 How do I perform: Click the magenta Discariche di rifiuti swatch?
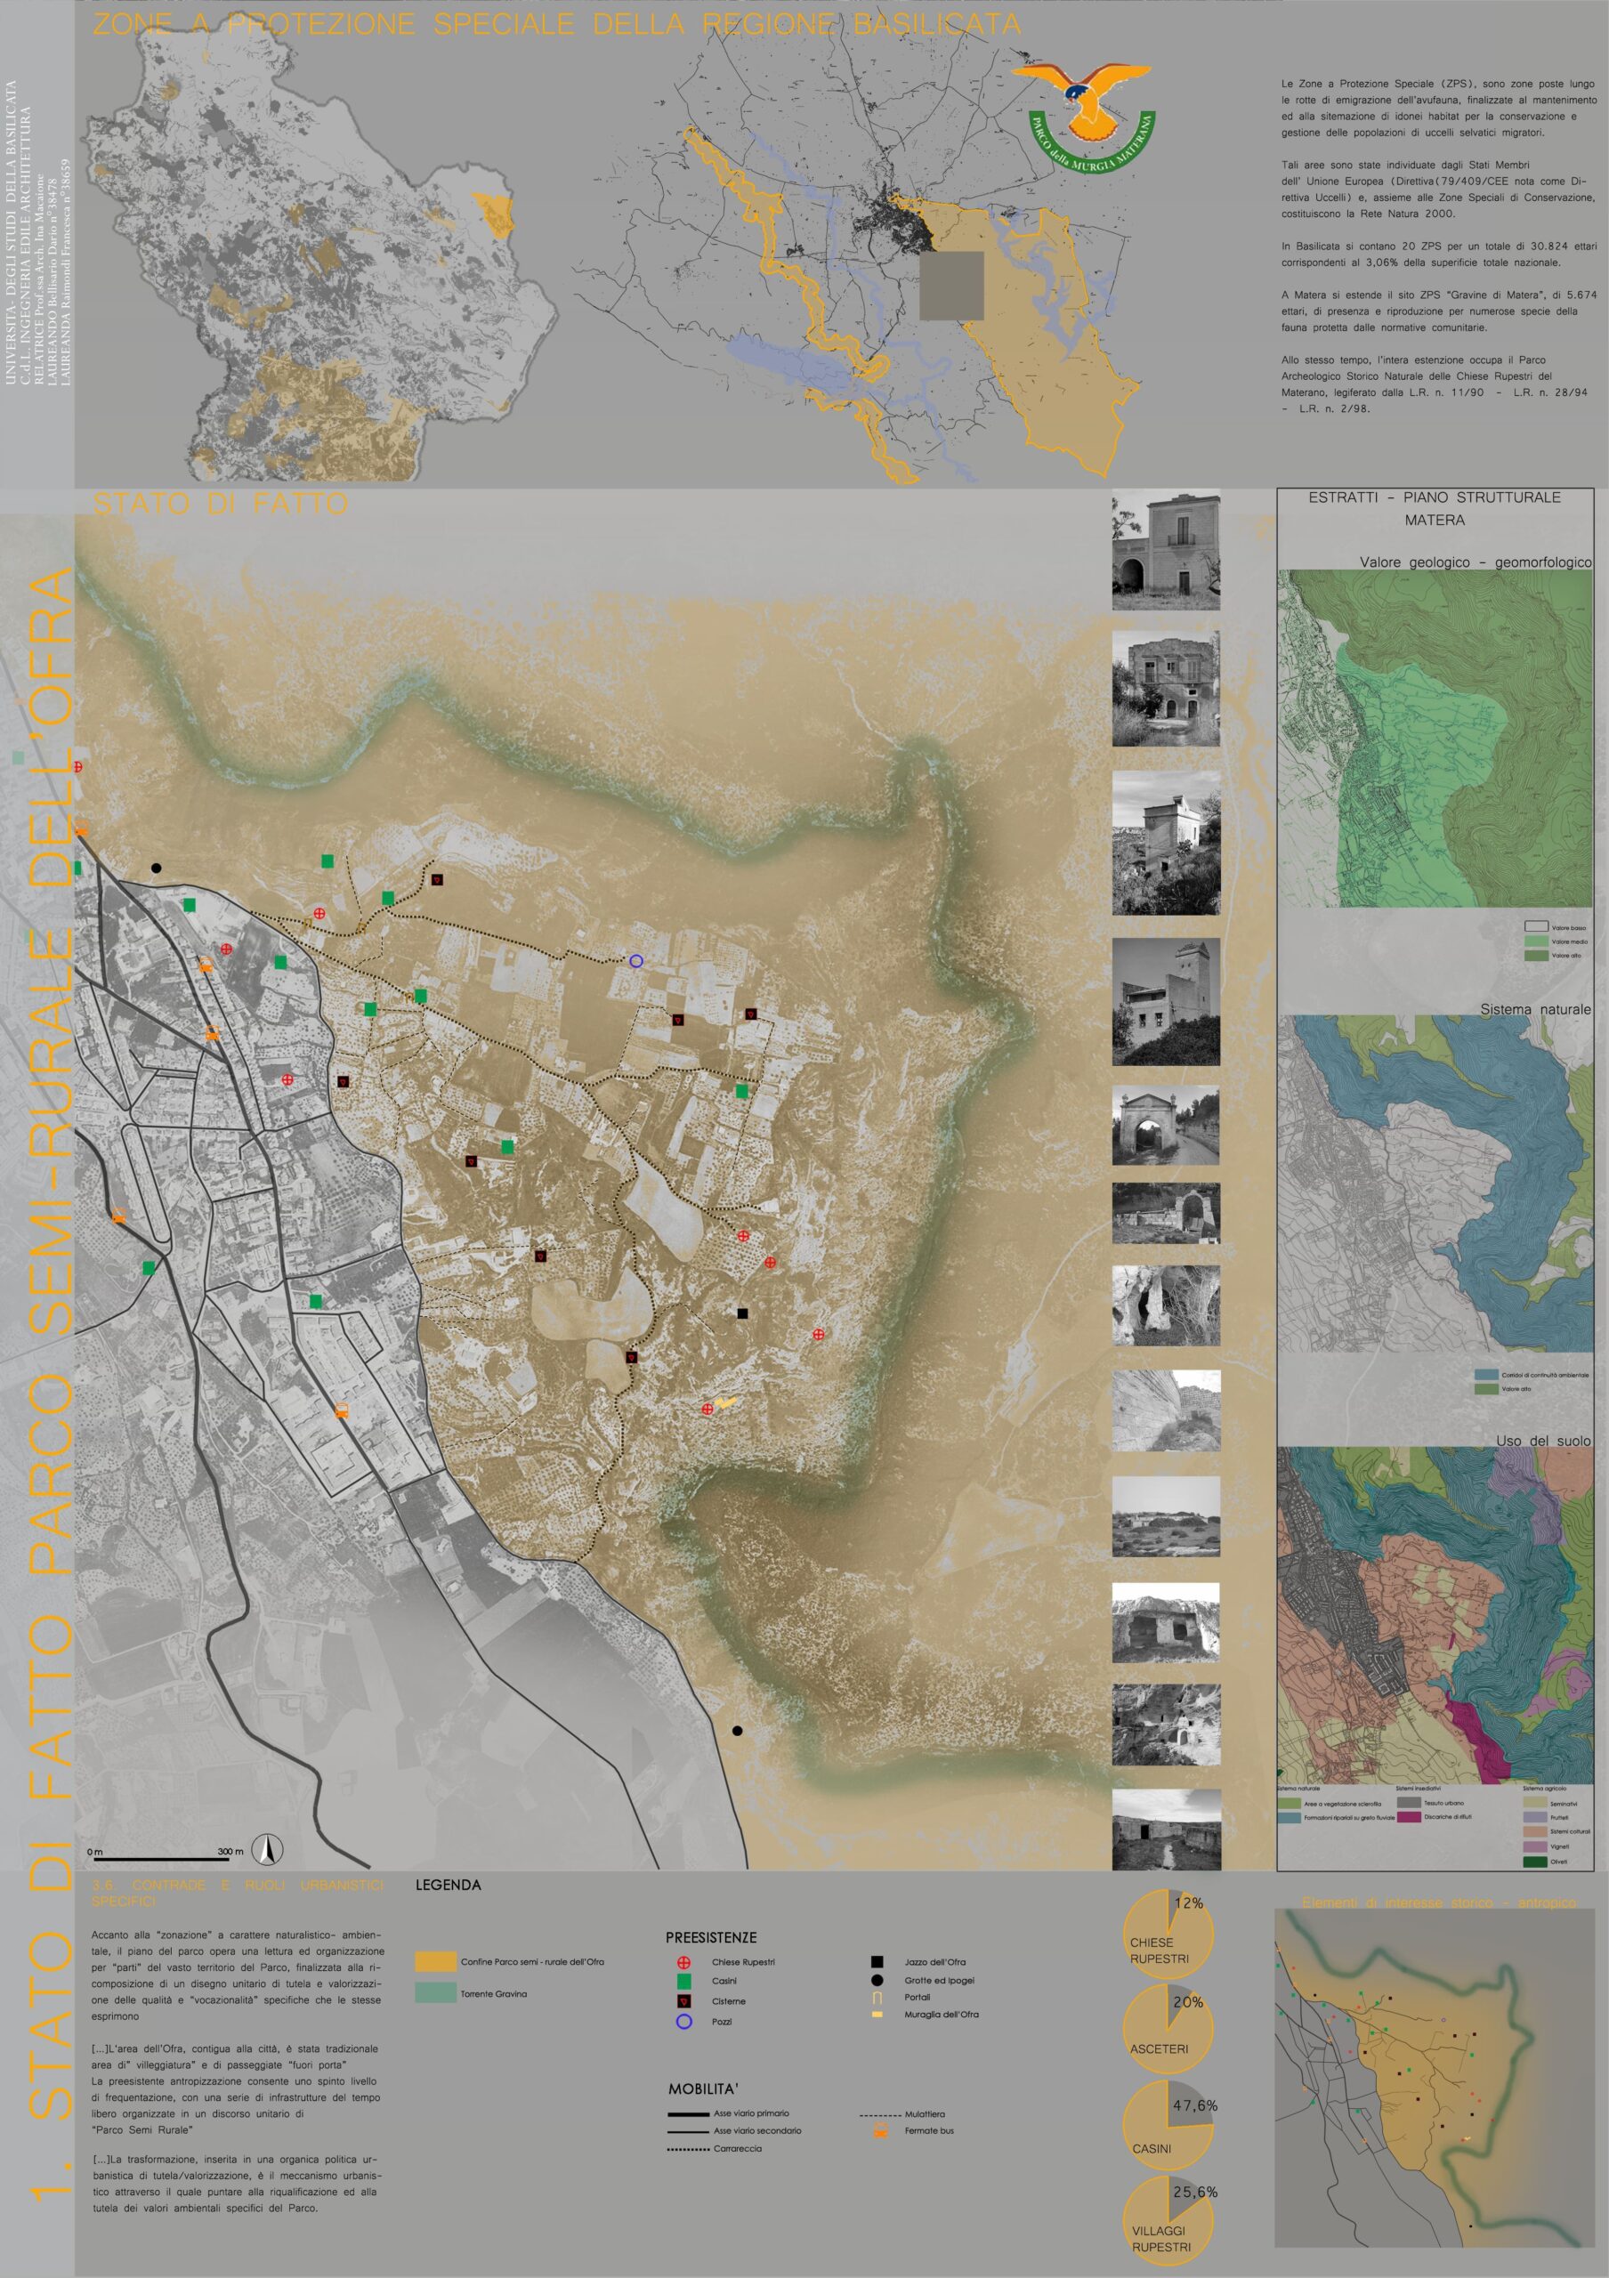1409,1817
